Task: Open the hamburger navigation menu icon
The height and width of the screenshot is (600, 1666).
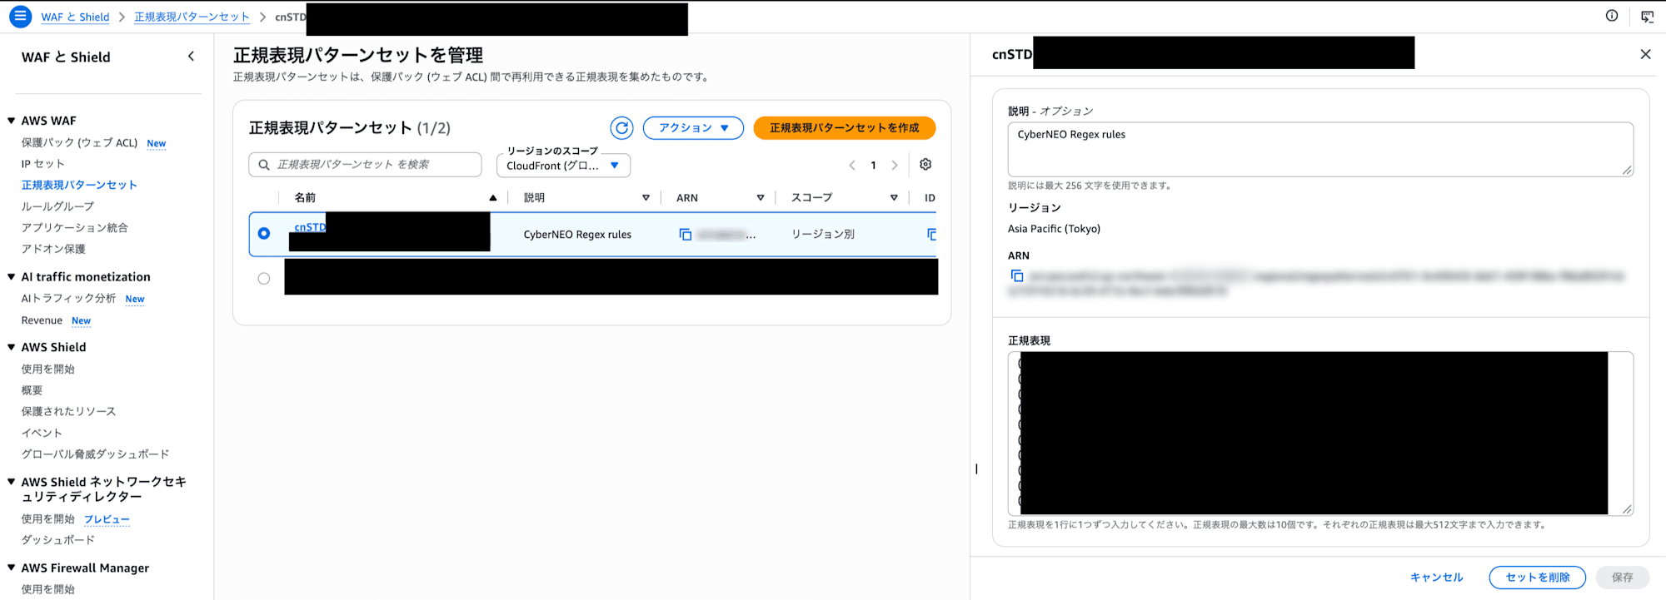Action: (x=20, y=17)
